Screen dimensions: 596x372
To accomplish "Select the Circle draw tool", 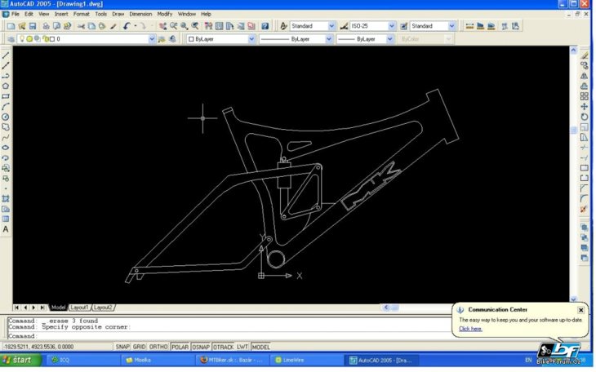I will tap(6, 117).
